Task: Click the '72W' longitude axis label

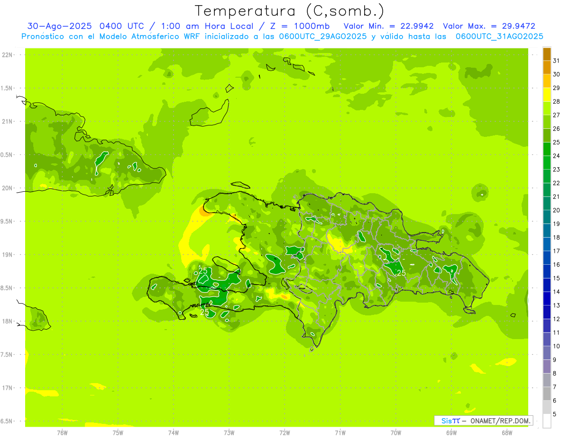Action: tap(284, 432)
